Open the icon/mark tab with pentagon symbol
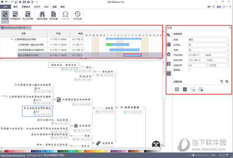Viewport: 233px width, 158px height. tap(169, 54)
